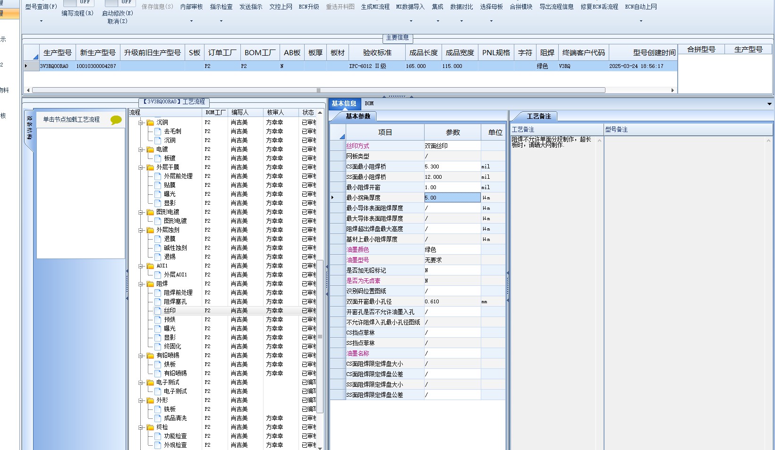Open the 型号查询(F) dropdown arrow
The height and width of the screenshot is (450, 775).
pyautogui.click(x=41, y=21)
